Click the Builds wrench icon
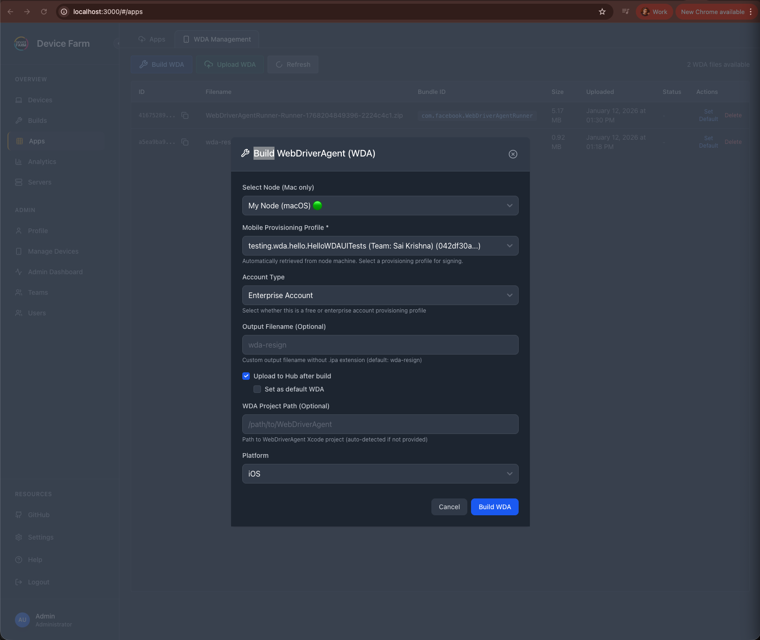This screenshot has width=760, height=640. click(19, 121)
